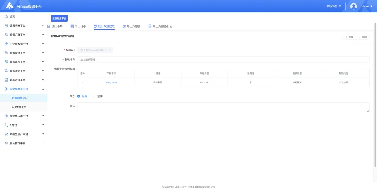Select the 禁用 status radio button

point(94,96)
